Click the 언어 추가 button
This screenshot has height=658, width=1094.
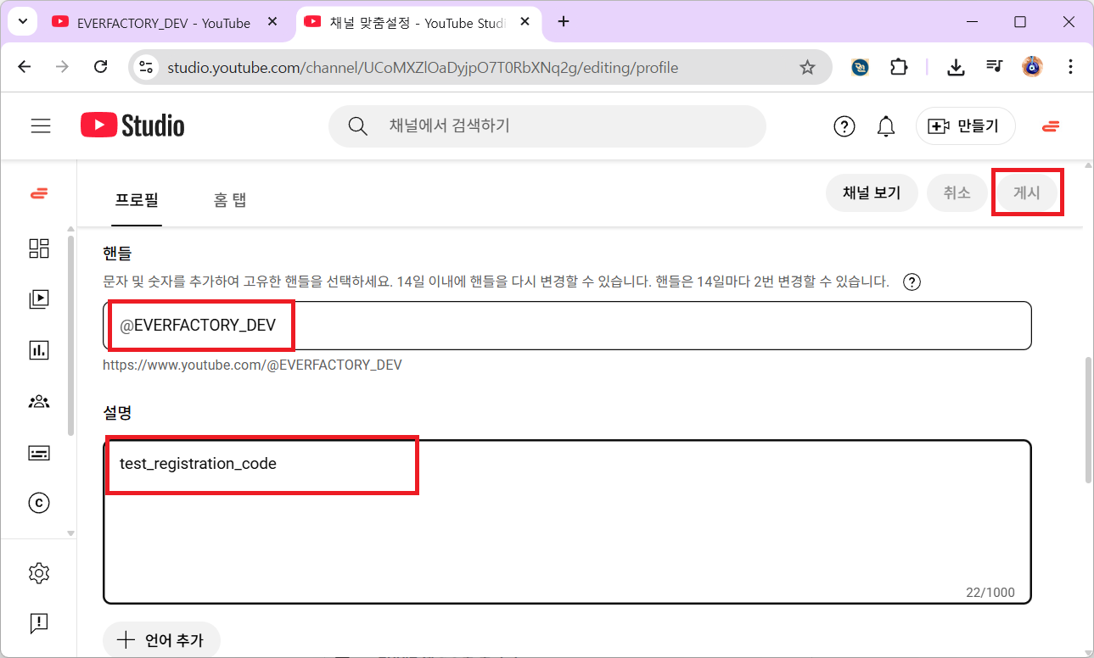pyautogui.click(x=161, y=640)
